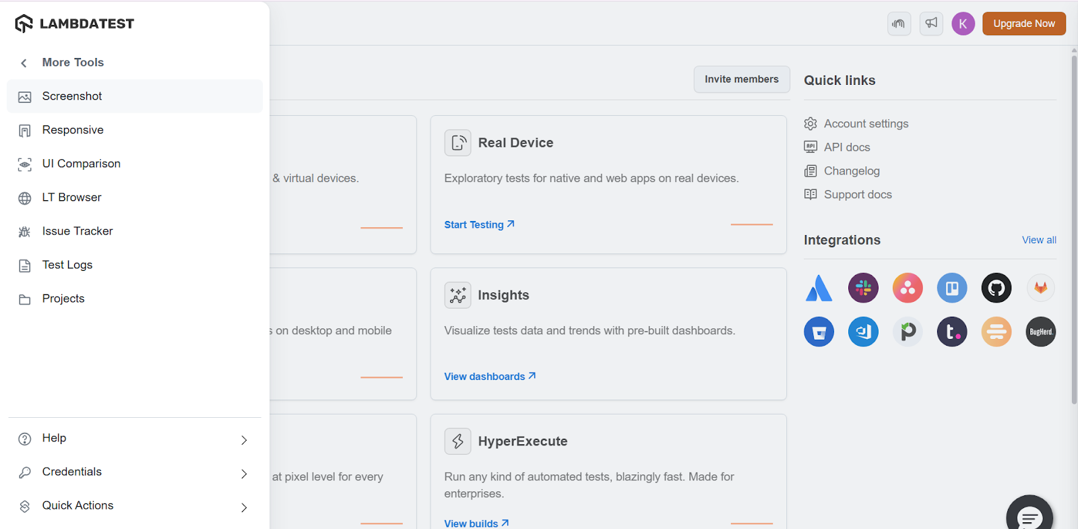This screenshot has width=1078, height=529.
Task: Click the Upgrade Now button
Action: coord(1023,24)
